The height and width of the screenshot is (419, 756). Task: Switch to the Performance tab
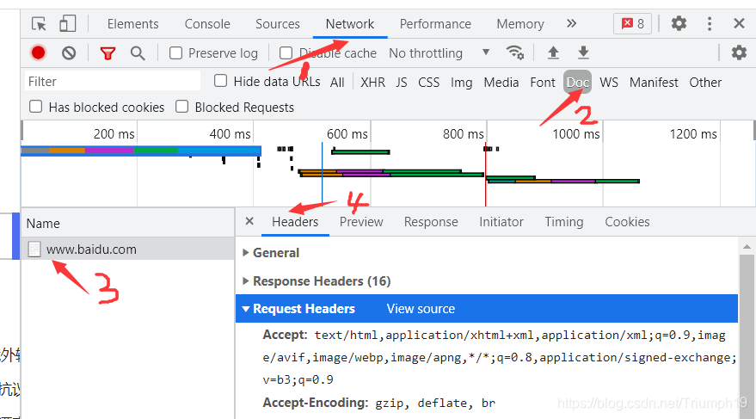click(x=435, y=23)
